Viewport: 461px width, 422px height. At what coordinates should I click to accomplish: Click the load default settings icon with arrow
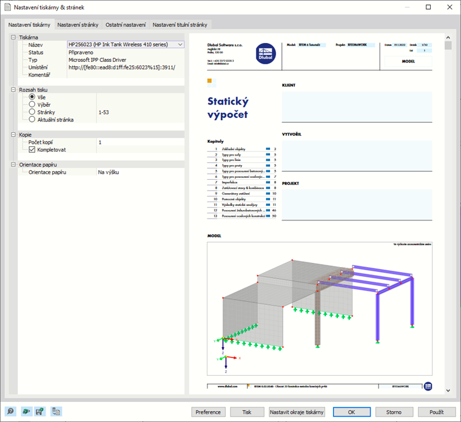[27, 411]
